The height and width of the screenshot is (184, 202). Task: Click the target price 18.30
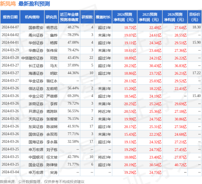click(197, 27)
